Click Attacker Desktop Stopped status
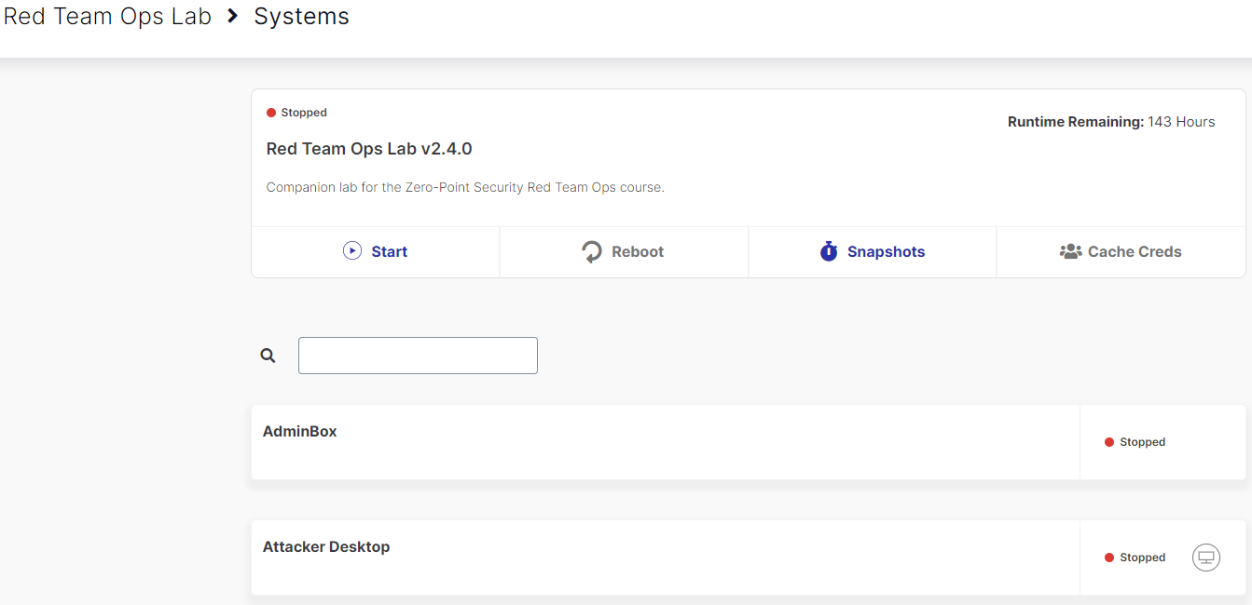 click(1135, 558)
